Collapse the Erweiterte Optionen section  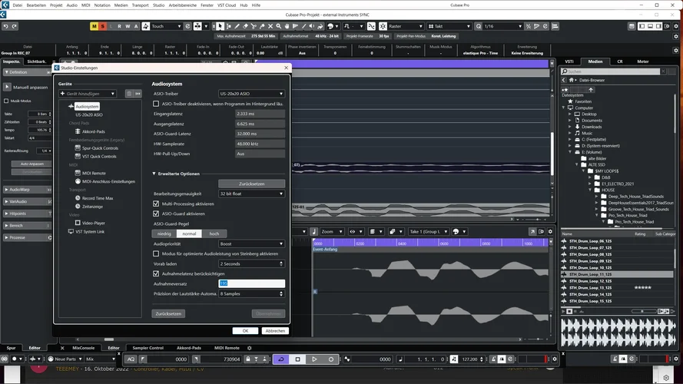[154, 174]
